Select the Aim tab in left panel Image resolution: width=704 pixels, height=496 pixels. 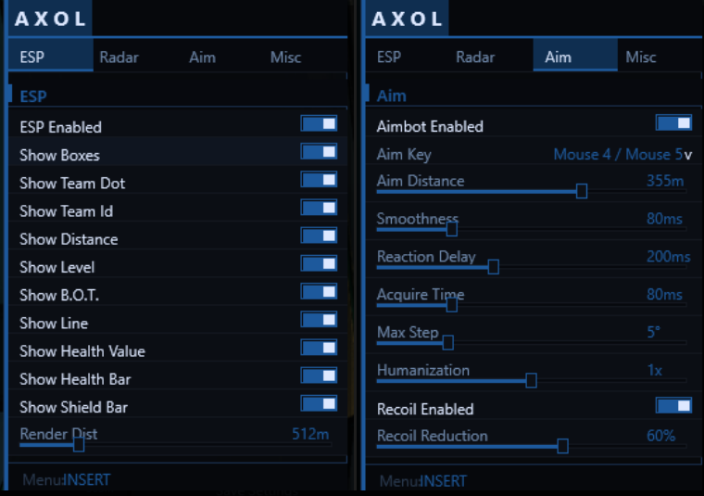tap(203, 57)
